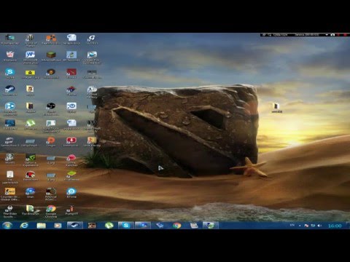Select the green diamond desktop icon
This screenshot has width=350, height=262.
pos(71,174)
